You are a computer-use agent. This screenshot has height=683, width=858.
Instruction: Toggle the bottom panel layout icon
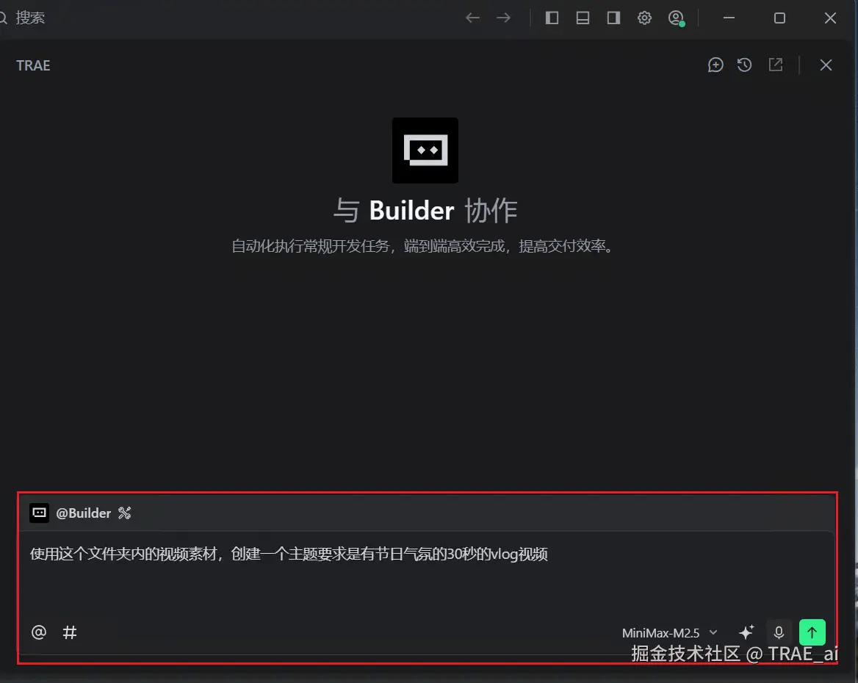click(x=583, y=18)
